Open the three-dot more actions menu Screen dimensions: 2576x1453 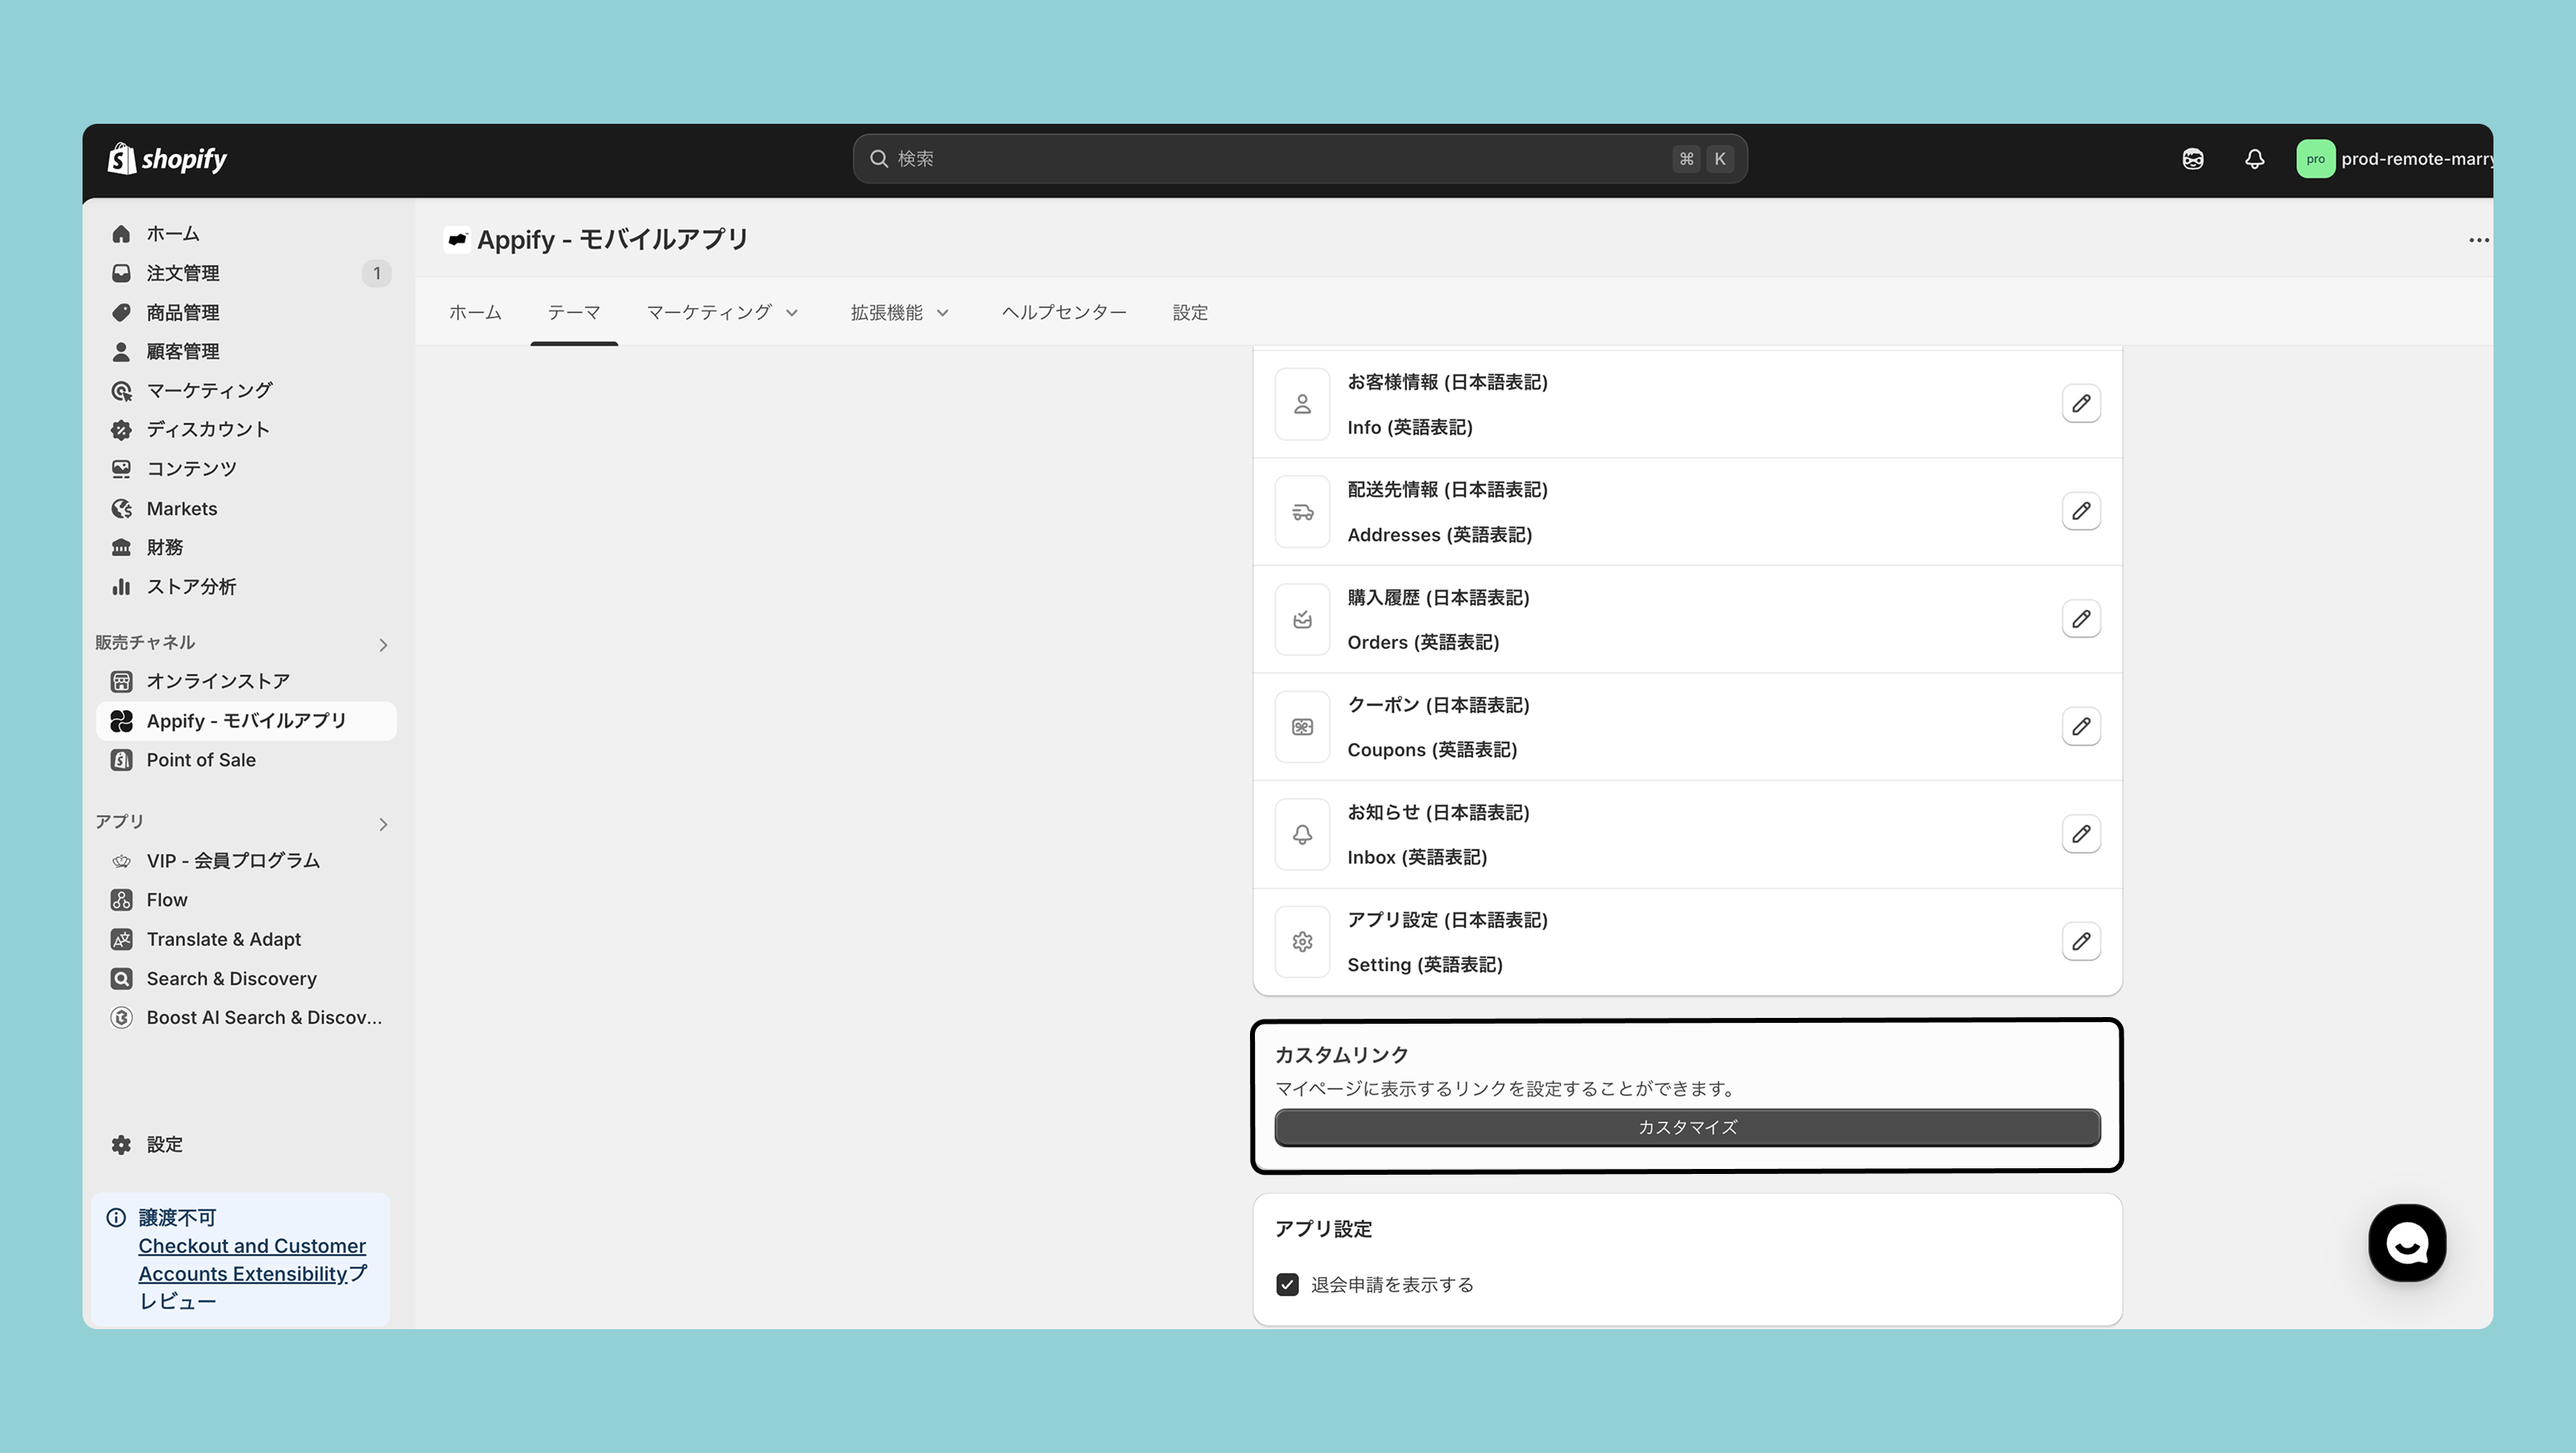(x=2478, y=240)
